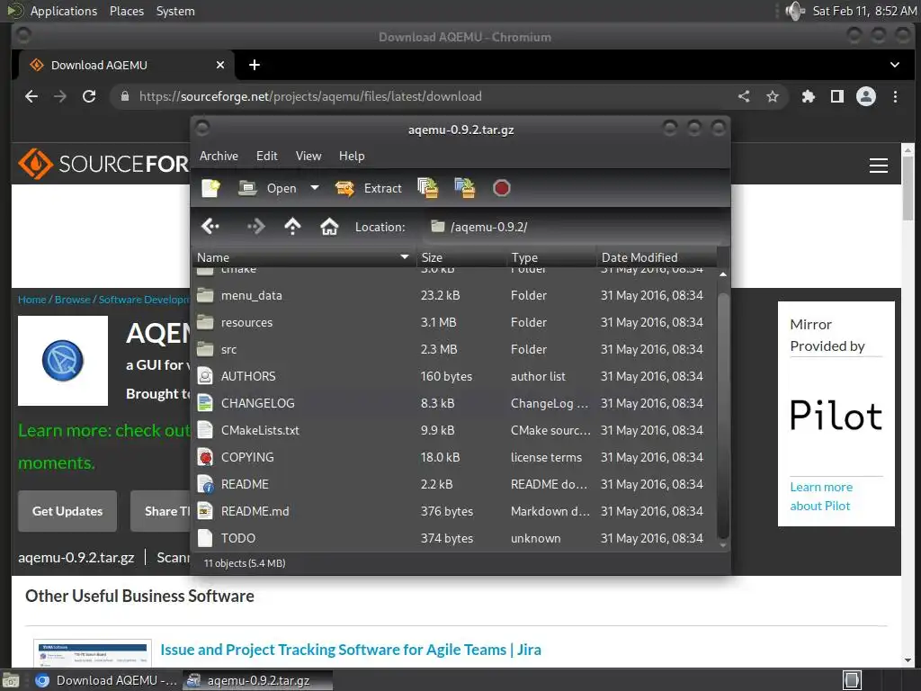Go to archive home location
Screen dimensions: 921x691
tap(329, 226)
